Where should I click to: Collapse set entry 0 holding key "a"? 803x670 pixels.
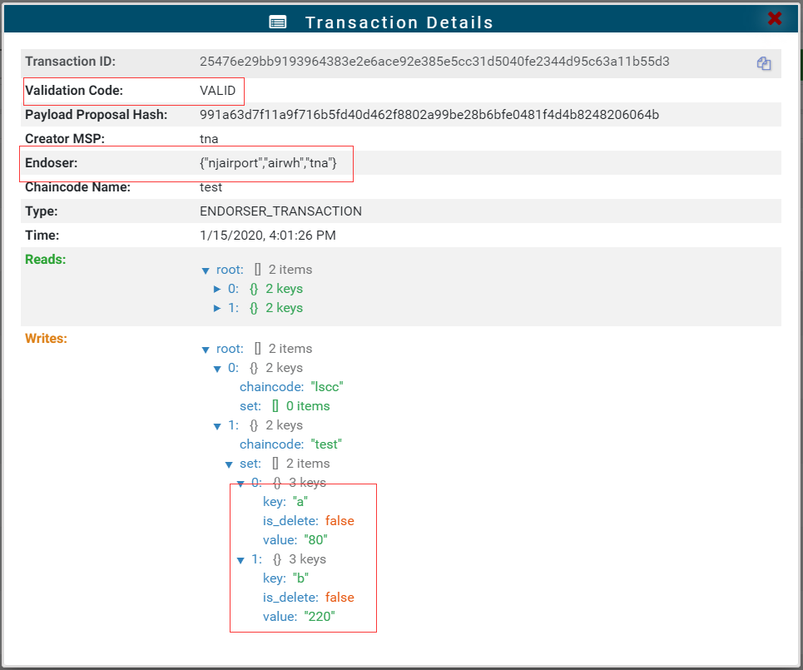(240, 484)
